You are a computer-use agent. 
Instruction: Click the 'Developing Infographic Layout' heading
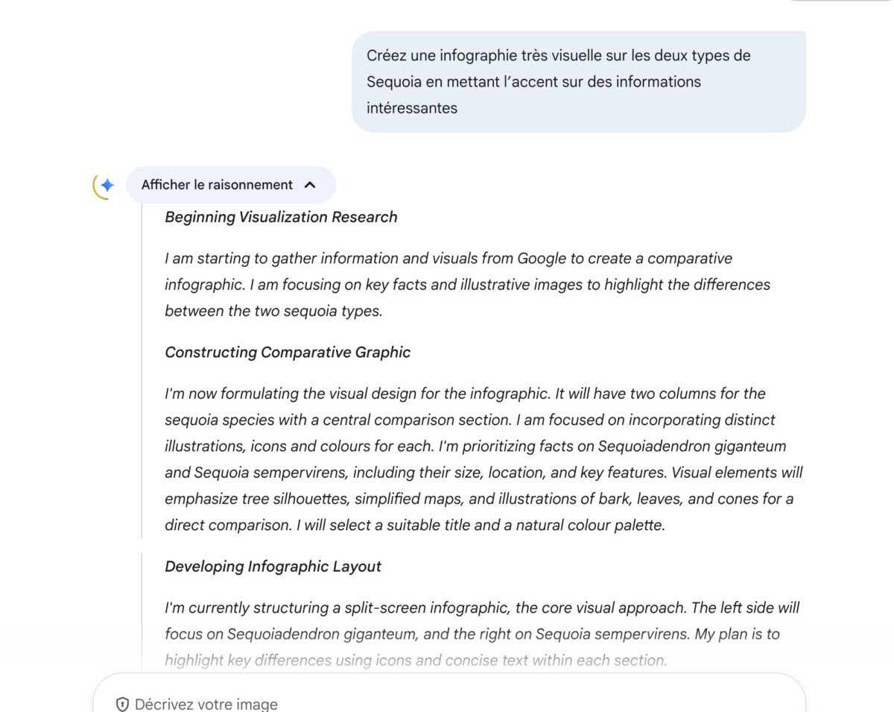coord(273,566)
